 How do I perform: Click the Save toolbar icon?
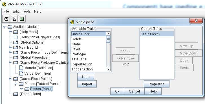(6, 19)
